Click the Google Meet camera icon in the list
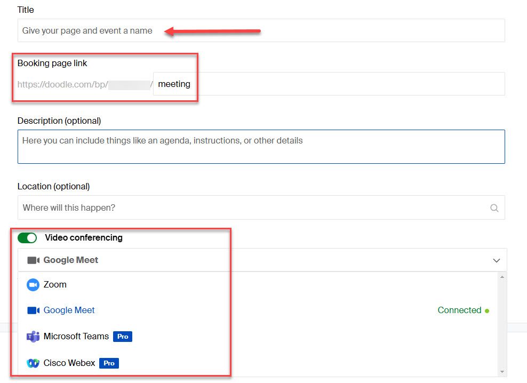Viewport: 527px width, 383px height. pyautogui.click(x=33, y=310)
